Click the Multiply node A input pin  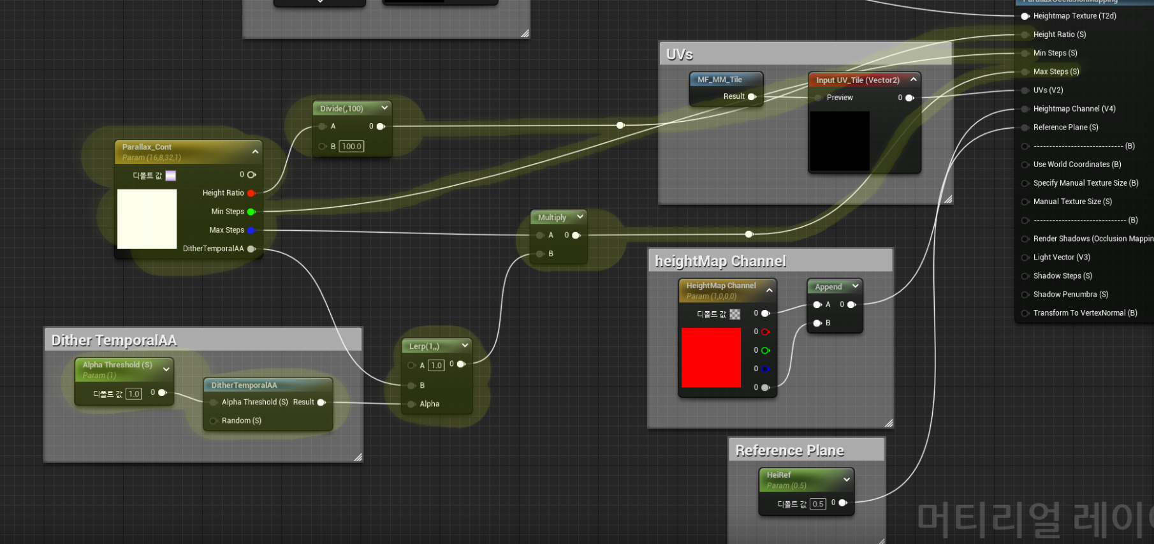coord(541,235)
